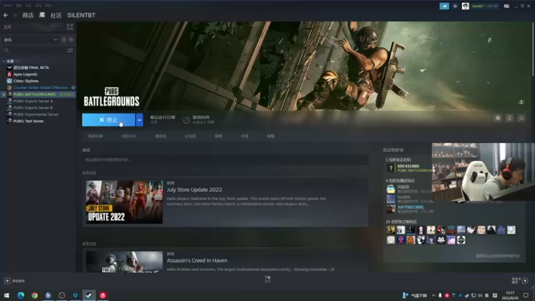The image size is (535, 301).
Task: Select PUBG: Test Server
Action: [28, 121]
